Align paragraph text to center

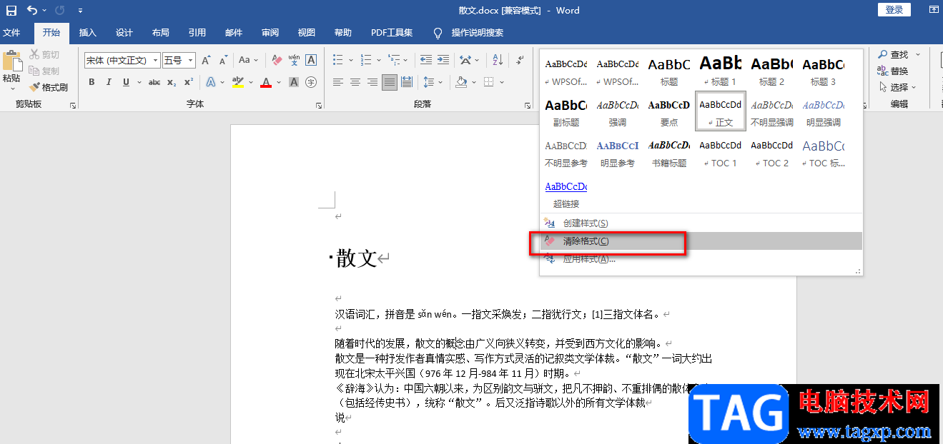coord(355,82)
